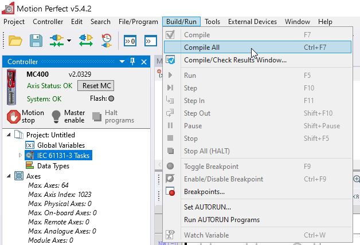The image size is (360, 245).
Task: Toggle the Master enable lightbulb
Action: point(56,117)
